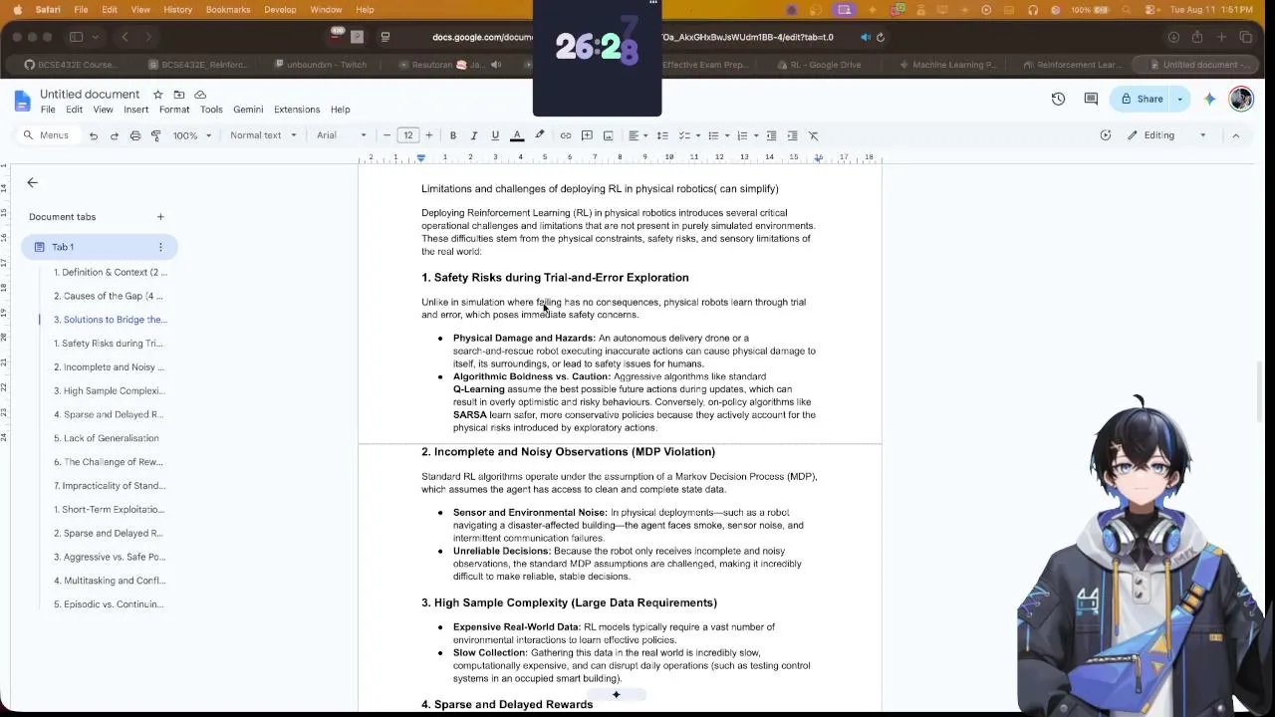Click the Share button
Viewport: 1275px width, 717px height.
pyautogui.click(x=1143, y=99)
